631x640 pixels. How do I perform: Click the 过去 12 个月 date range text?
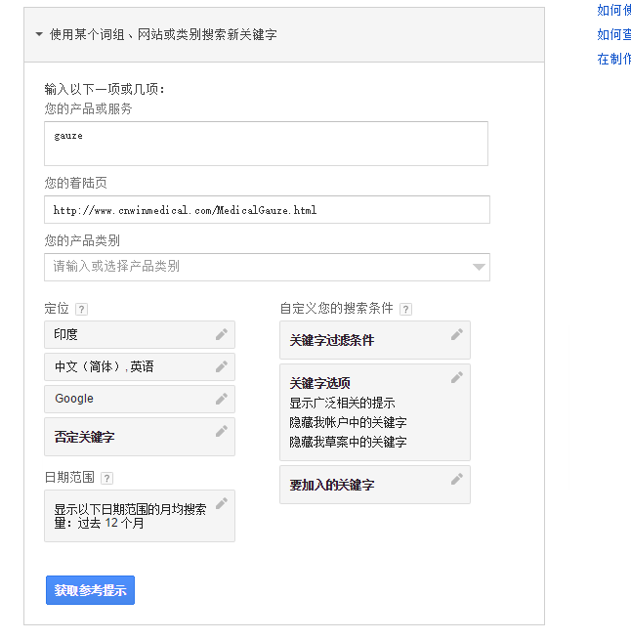110,523
